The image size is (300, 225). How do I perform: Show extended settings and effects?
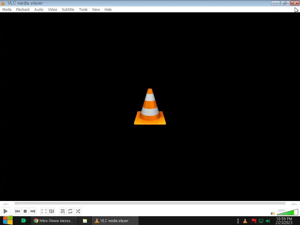(52, 211)
